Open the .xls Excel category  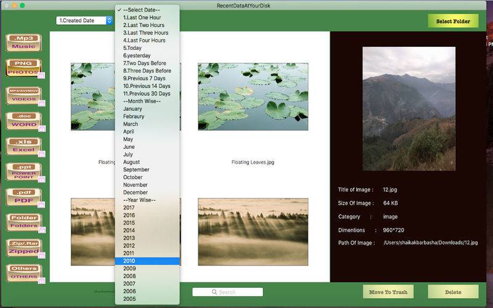[24, 146]
